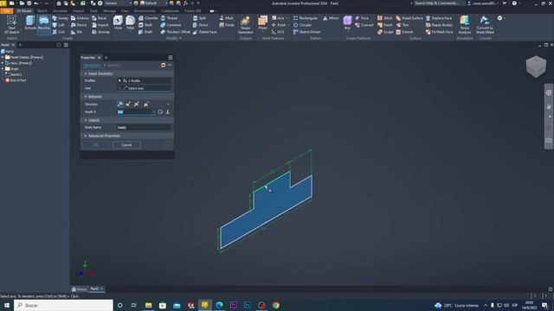Open Stress Analysis
554x311 pixels.
coord(465,25)
